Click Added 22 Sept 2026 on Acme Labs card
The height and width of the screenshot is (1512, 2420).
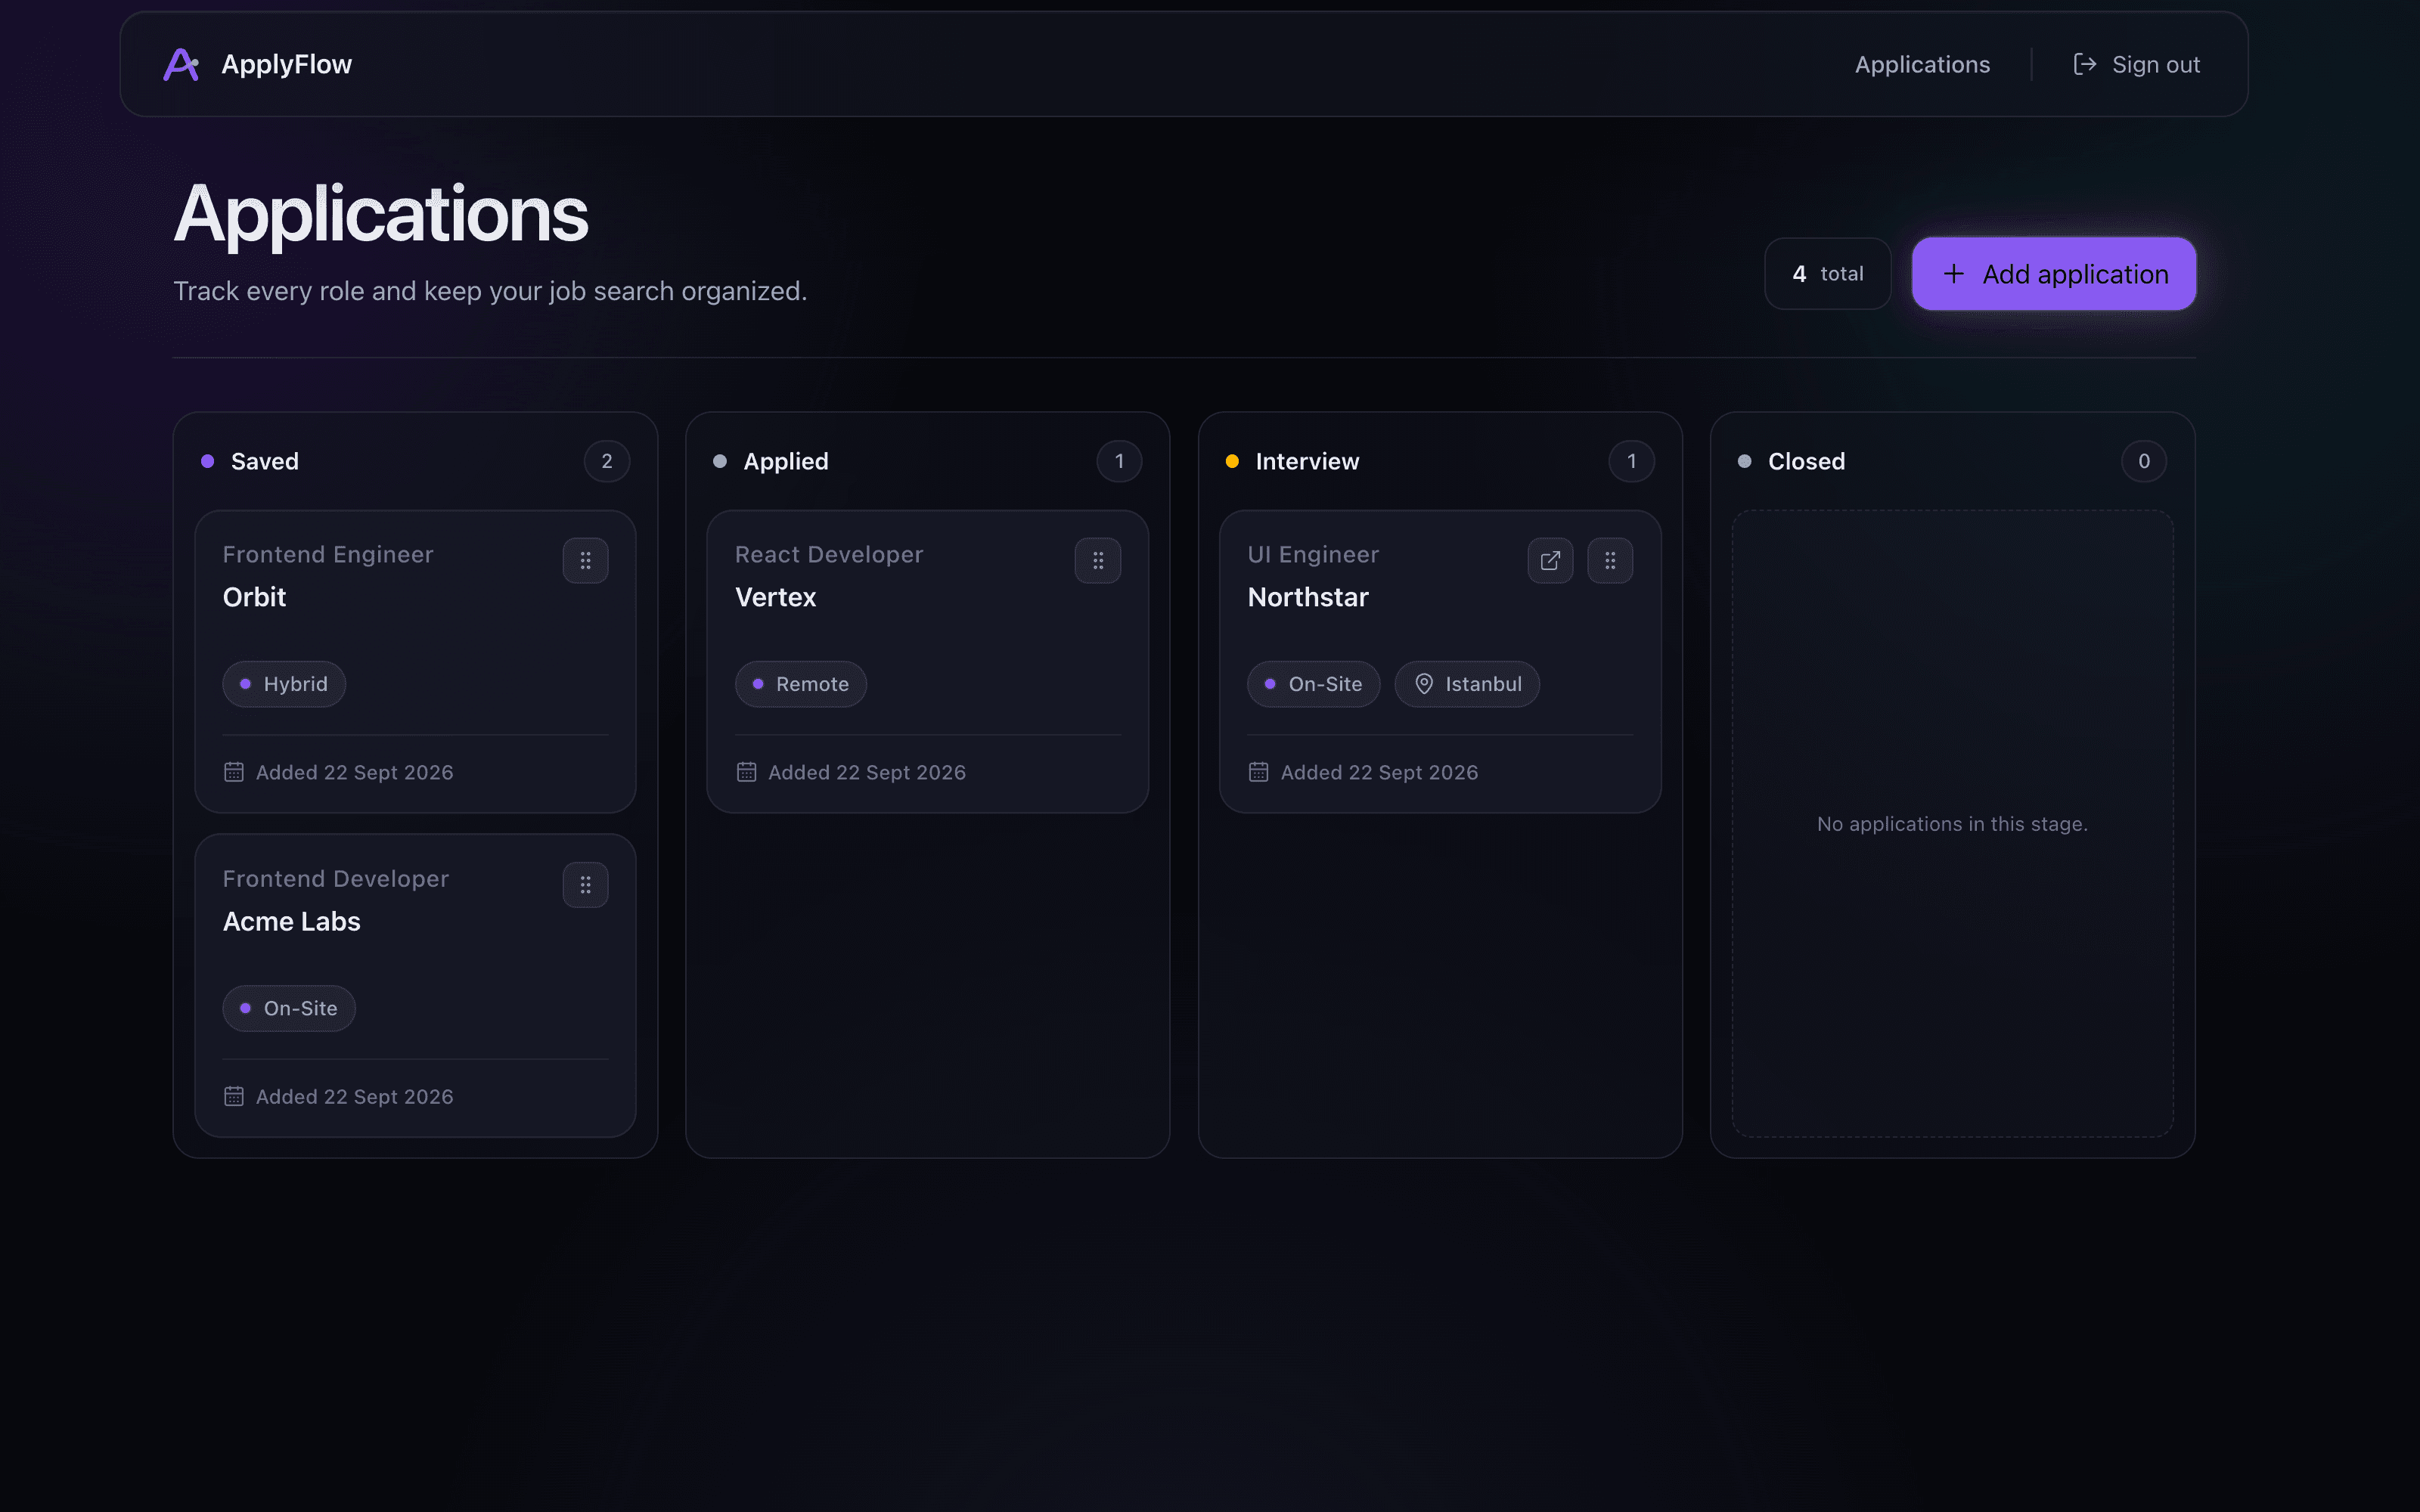[354, 1096]
